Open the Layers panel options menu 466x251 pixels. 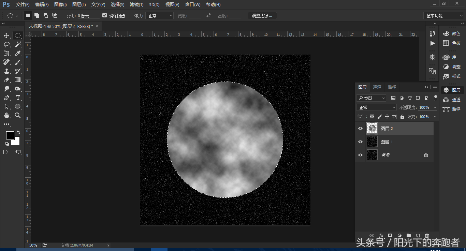tap(435, 87)
